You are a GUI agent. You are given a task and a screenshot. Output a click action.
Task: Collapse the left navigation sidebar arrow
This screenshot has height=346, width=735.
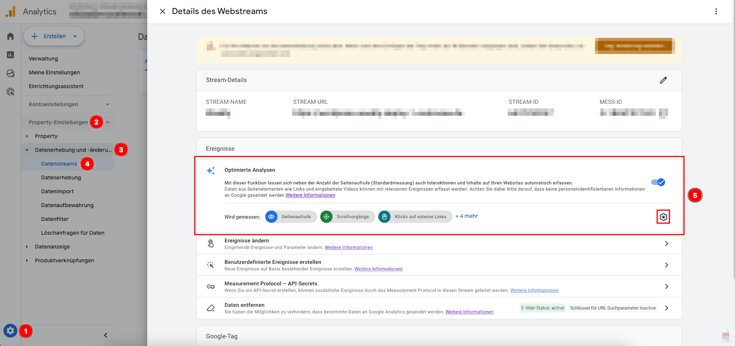point(105,335)
